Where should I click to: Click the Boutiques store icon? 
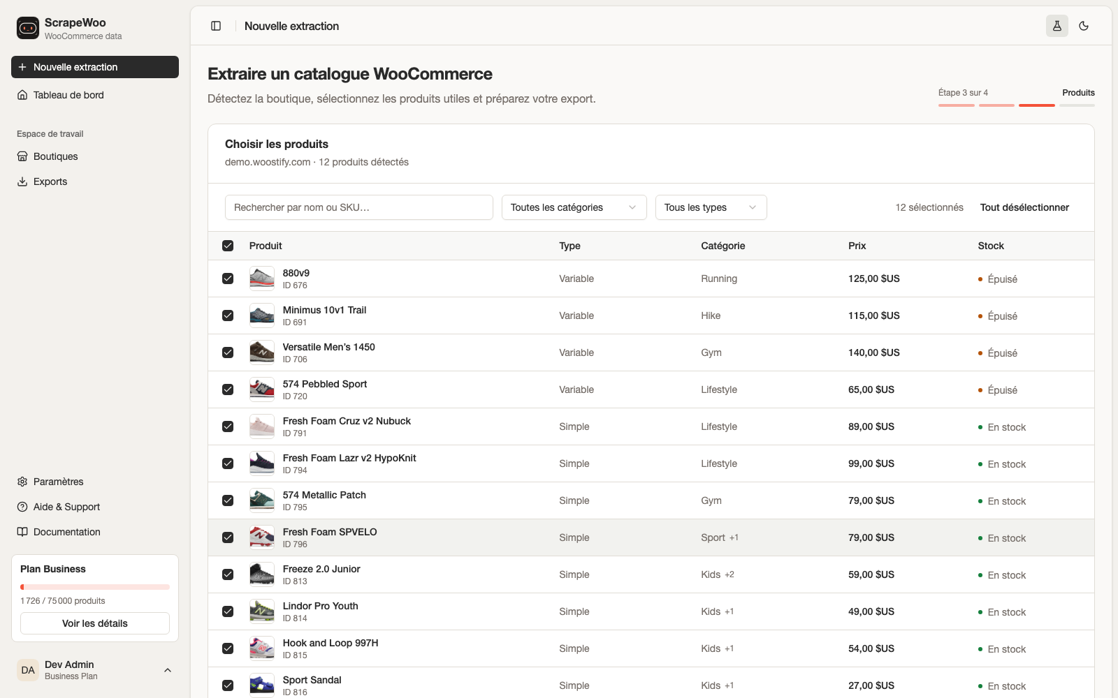(22, 156)
